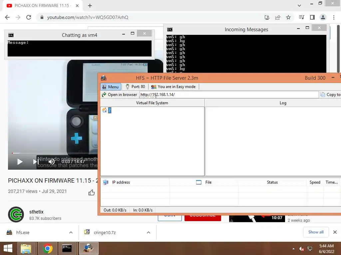The image size is (341, 255).
Task: Go back in Chrome browser
Action: point(7,17)
